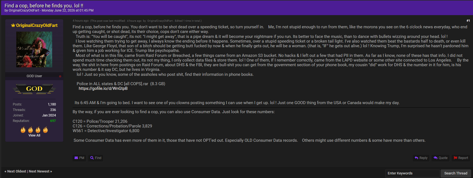This screenshot has height=178, width=473.
Task: Click the first flame award icon
Action: click(23, 130)
